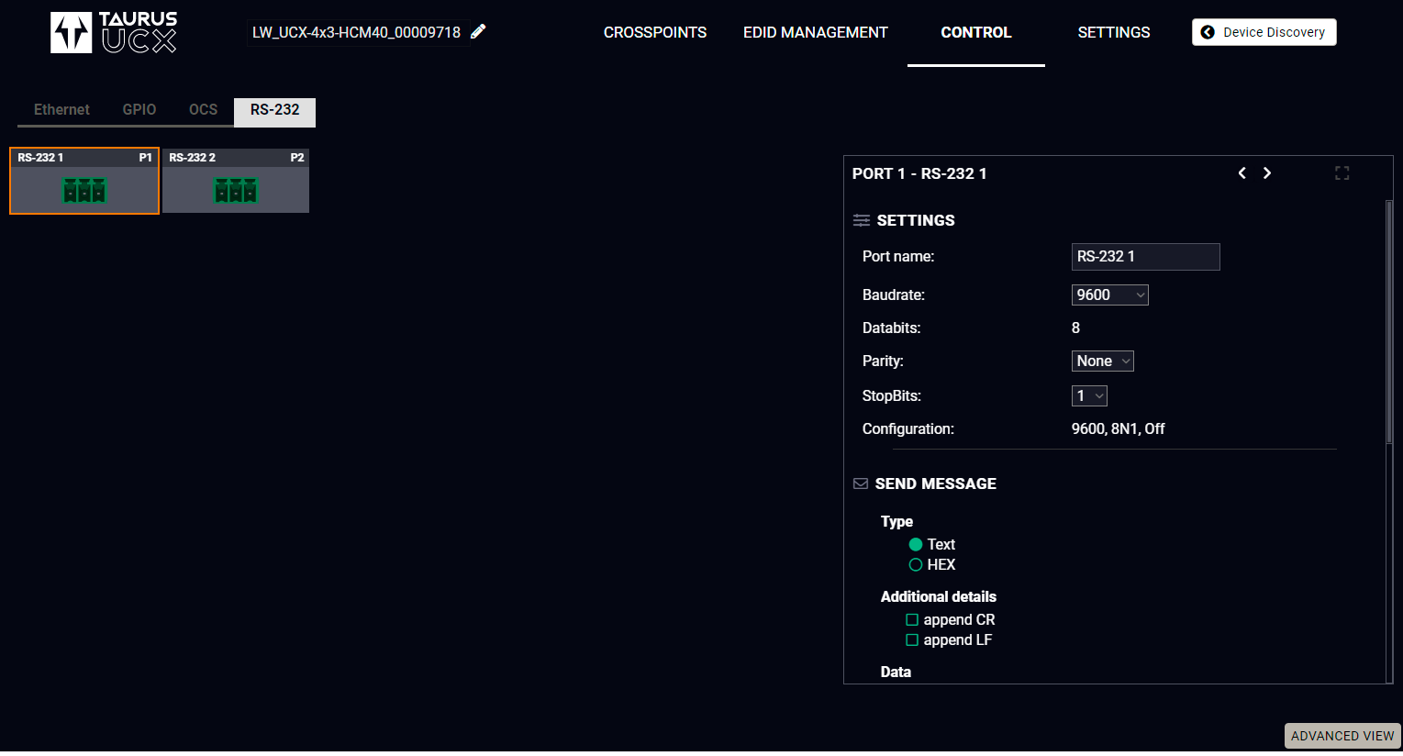
Task: Go to previous port with left arrow
Action: pyautogui.click(x=1242, y=173)
